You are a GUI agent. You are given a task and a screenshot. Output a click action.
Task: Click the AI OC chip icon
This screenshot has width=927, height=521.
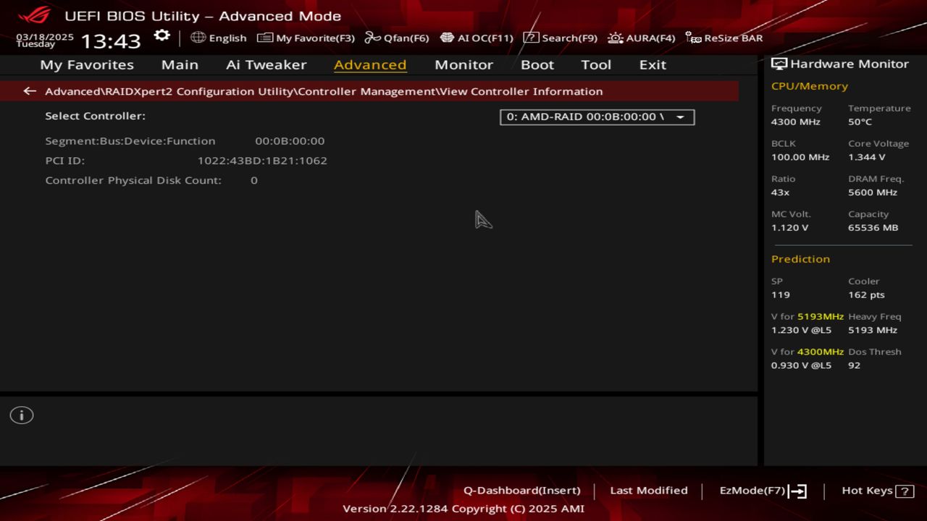click(447, 38)
